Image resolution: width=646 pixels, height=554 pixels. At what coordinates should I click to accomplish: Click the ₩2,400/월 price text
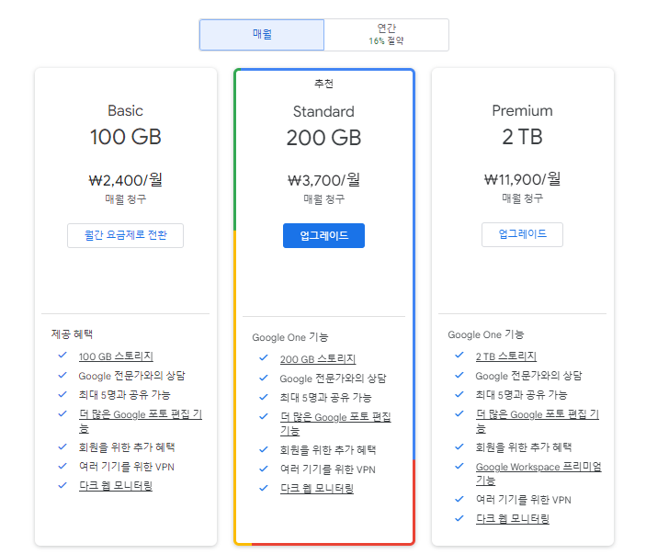(x=125, y=180)
